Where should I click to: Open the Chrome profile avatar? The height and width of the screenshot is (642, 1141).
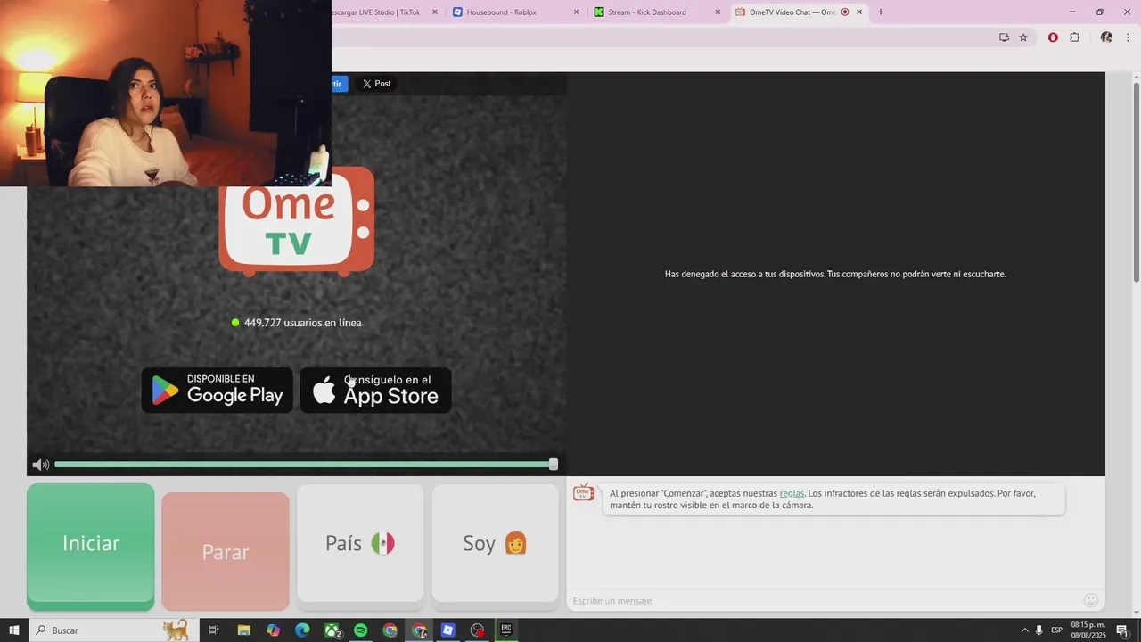point(1106,37)
